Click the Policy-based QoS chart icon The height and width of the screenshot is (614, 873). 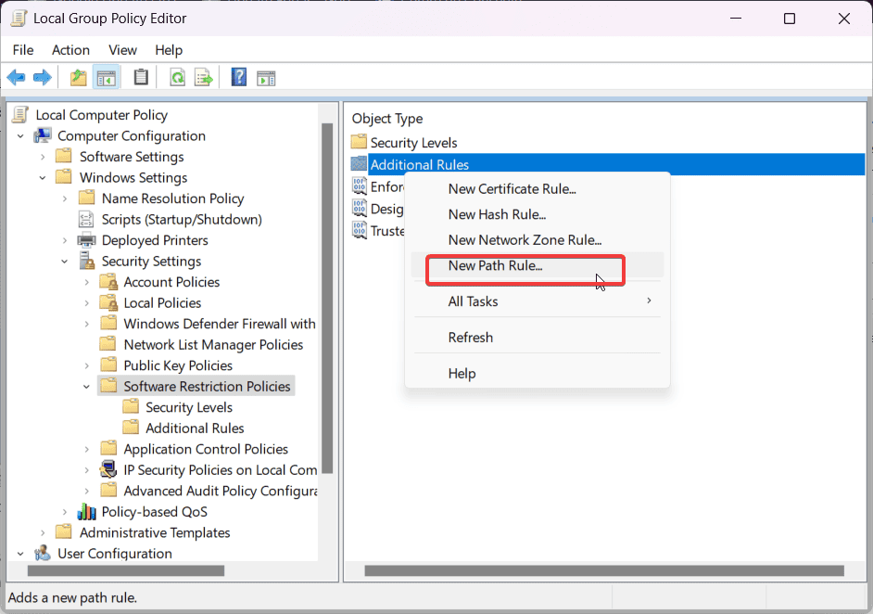(86, 511)
